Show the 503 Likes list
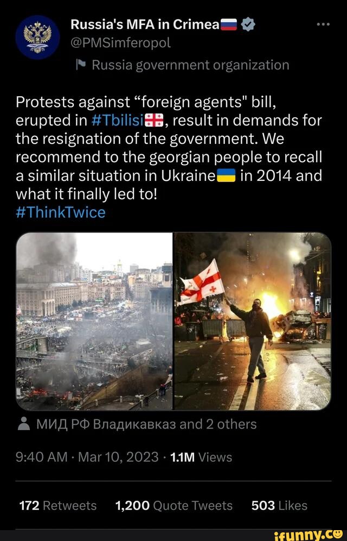Image resolution: width=347 pixels, height=541 pixels. coord(279,506)
